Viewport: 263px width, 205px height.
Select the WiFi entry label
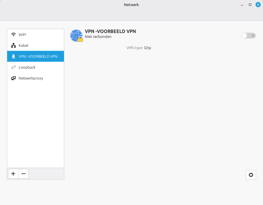tap(22, 34)
